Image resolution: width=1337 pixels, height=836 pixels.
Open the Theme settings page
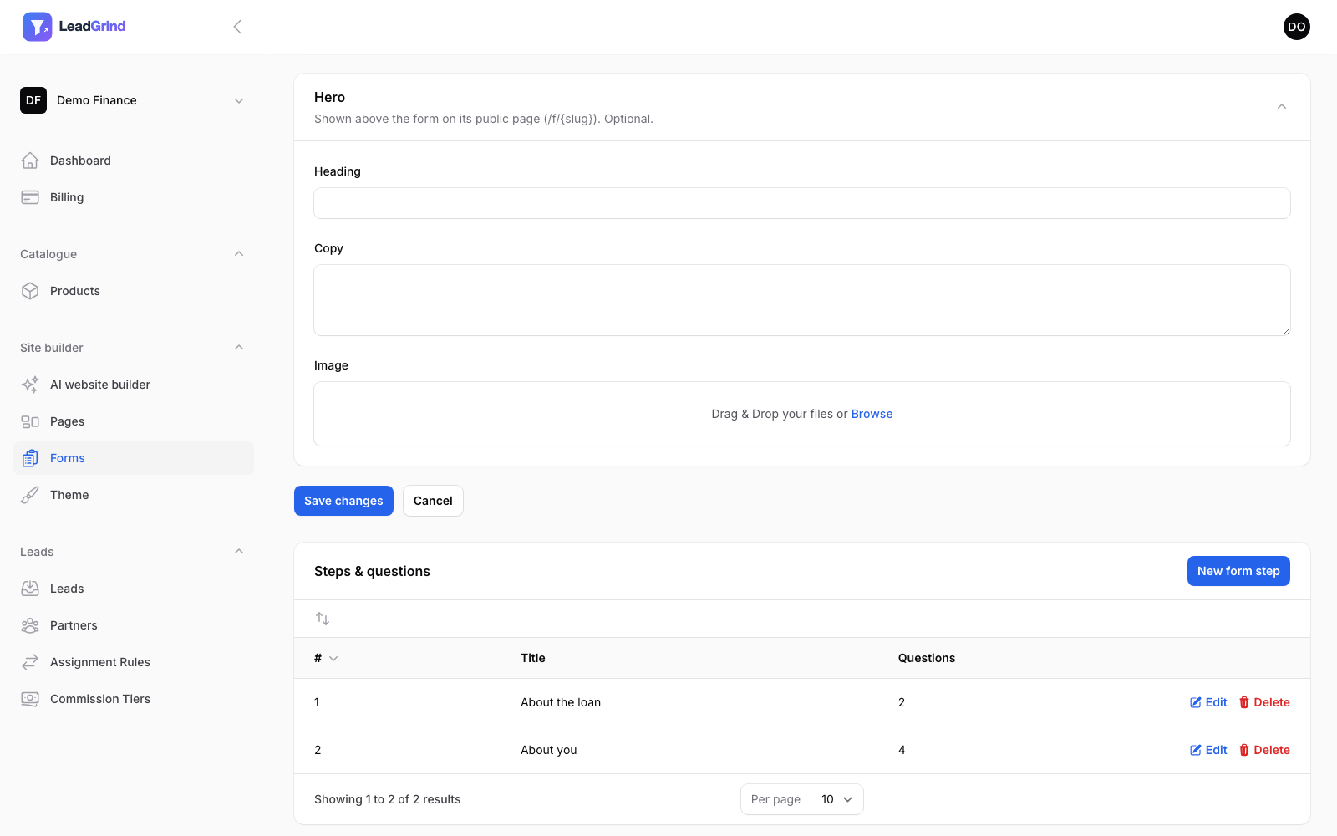[134, 495]
